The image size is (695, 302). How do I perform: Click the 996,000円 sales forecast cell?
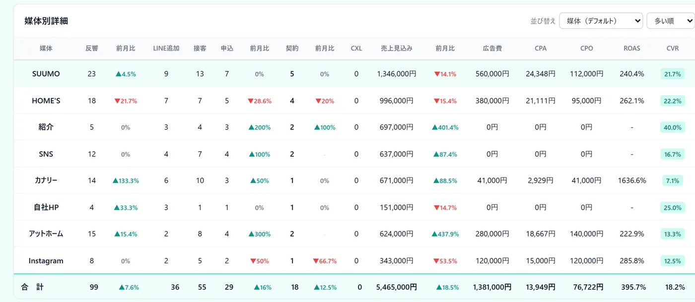click(x=397, y=101)
